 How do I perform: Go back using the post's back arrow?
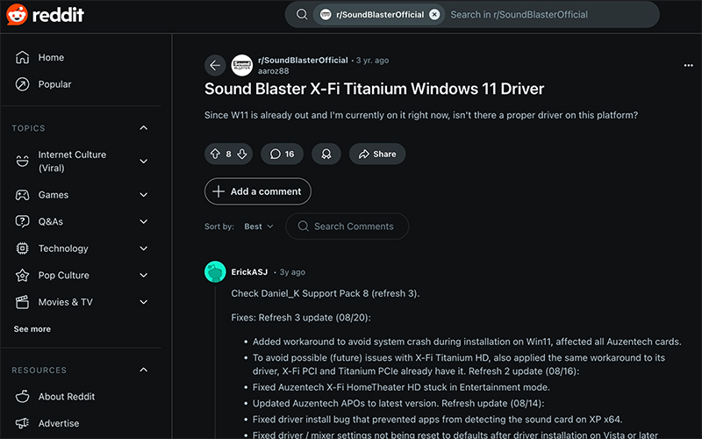pos(215,65)
